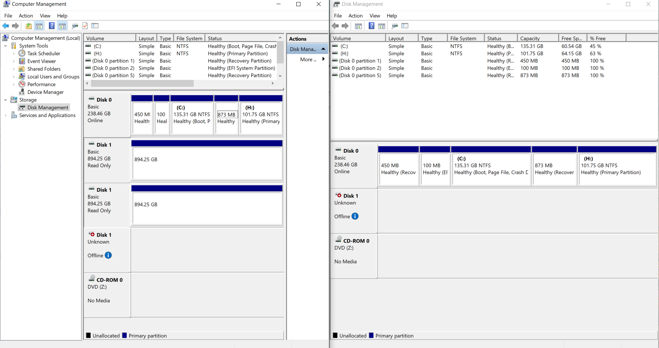Click the disk rescan icon in Computer Management toolbar

click(x=75, y=26)
